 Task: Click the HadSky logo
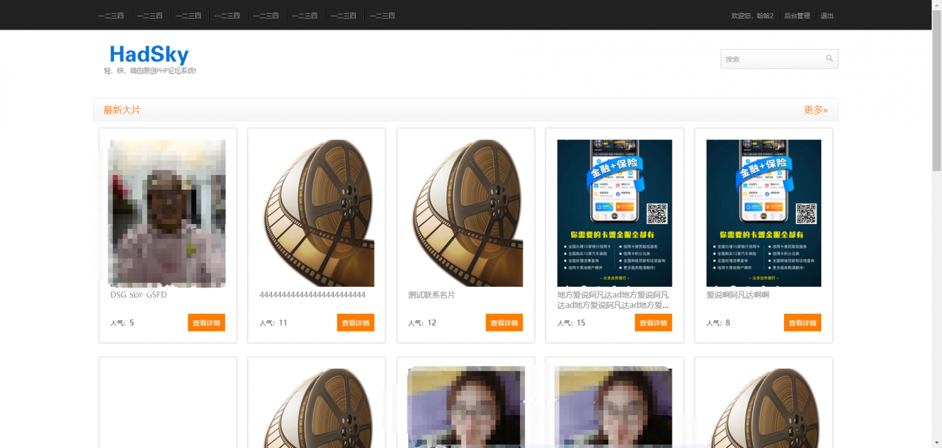[149, 54]
